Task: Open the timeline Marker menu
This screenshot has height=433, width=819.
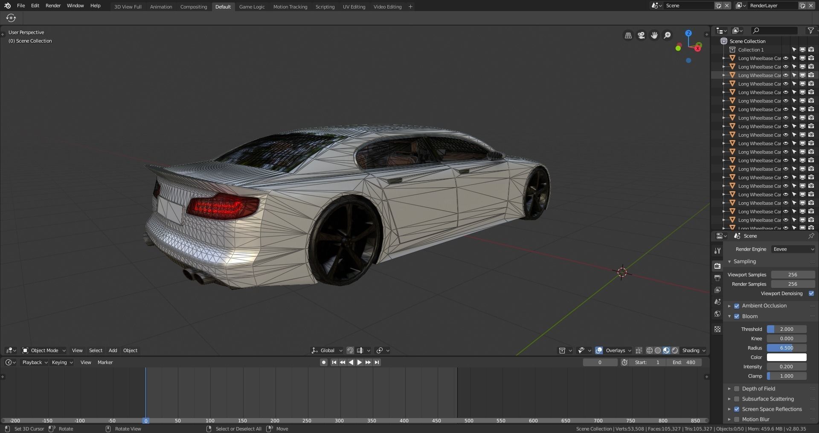Action: click(105, 362)
